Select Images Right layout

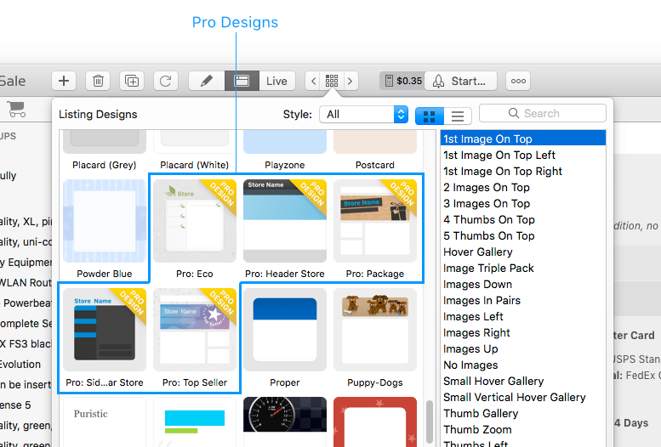tap(523, 333)
